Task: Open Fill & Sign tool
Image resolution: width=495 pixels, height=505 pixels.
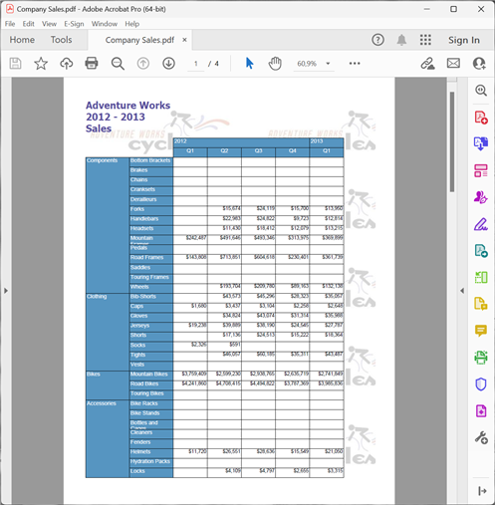Action: pyautogui.click(x=481, y=224)
